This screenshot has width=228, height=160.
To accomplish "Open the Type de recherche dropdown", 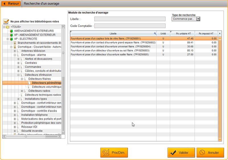I will [x=198, y=19].
